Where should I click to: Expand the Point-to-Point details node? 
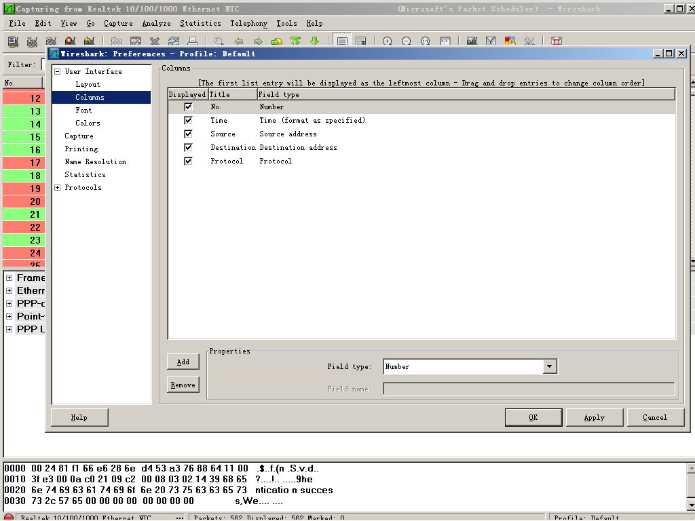[9, 316]
